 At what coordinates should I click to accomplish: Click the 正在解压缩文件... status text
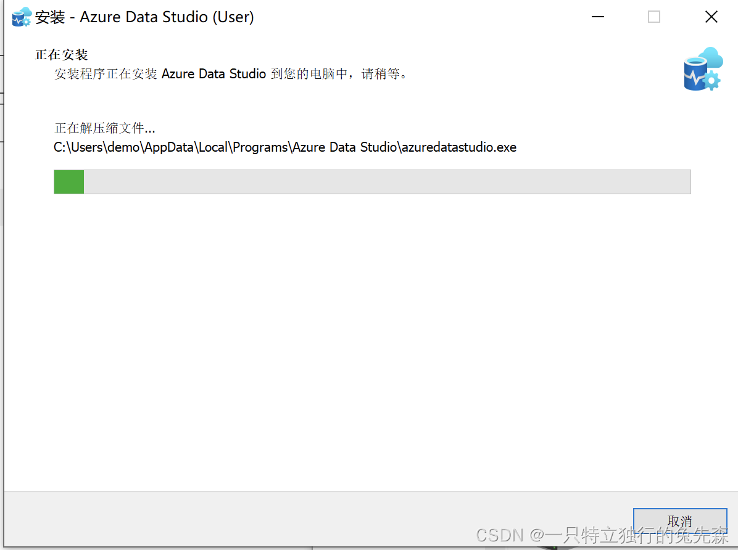tap(104, 128)
